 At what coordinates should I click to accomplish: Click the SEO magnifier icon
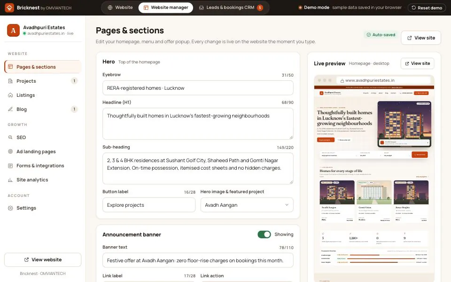pos(10,137)
